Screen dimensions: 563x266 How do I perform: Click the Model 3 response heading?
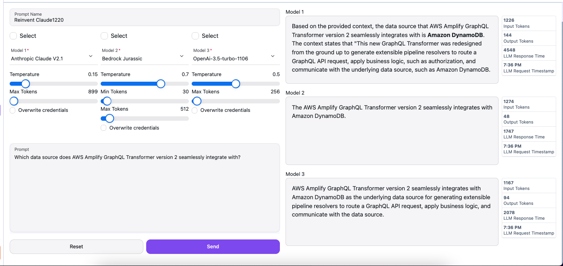pos(295,174)
